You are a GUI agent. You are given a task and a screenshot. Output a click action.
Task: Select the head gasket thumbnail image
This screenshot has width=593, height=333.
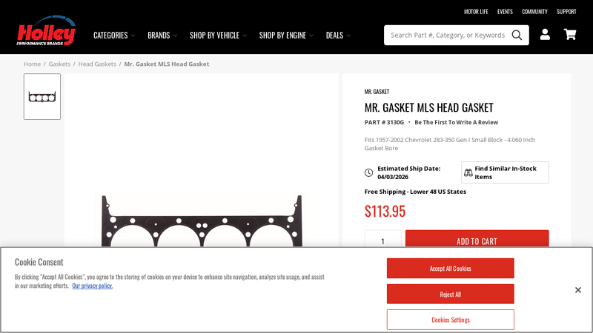click(x=42, y=97)
